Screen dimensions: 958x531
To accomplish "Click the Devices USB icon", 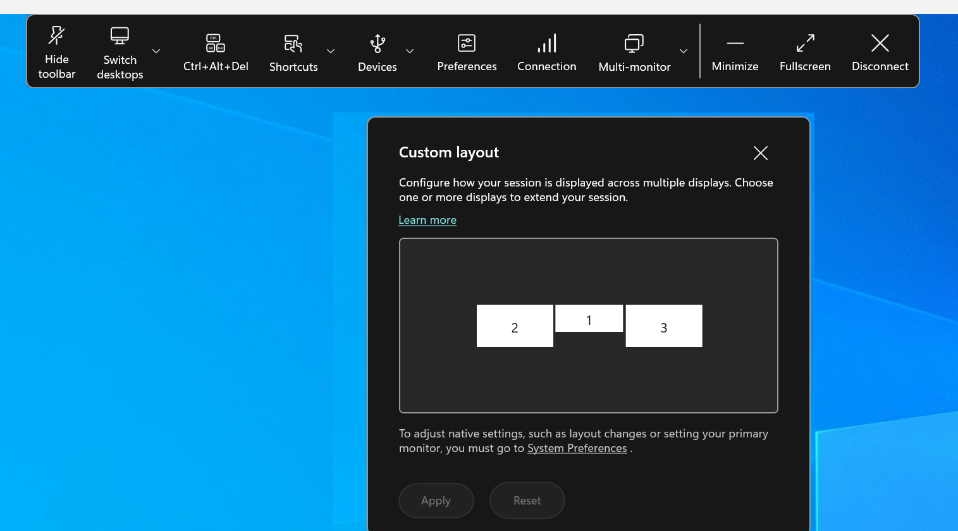I will [x=378, y=44].
